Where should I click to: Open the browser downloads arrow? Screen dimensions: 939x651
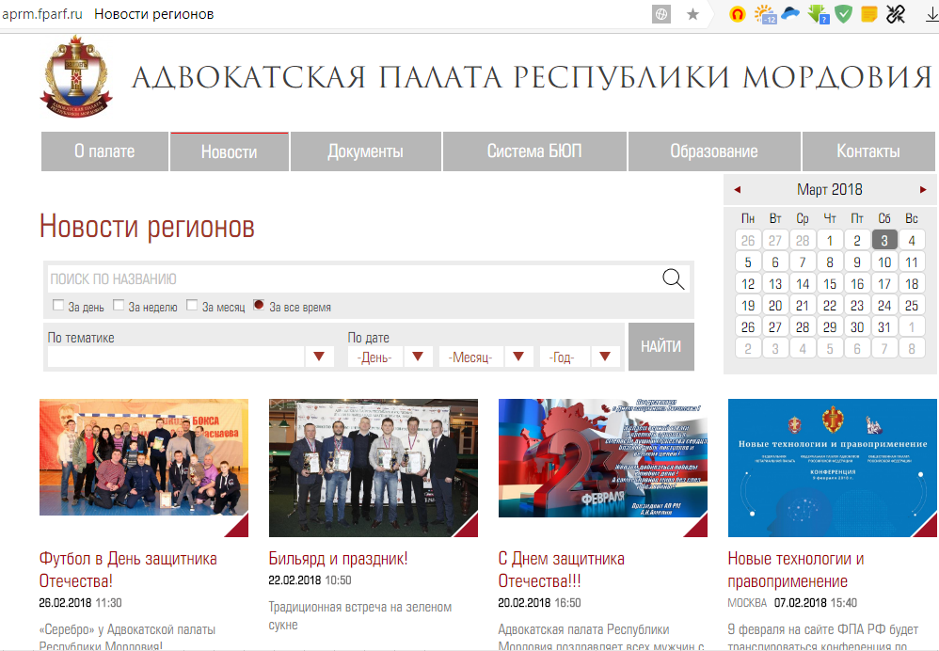(931, 14)
